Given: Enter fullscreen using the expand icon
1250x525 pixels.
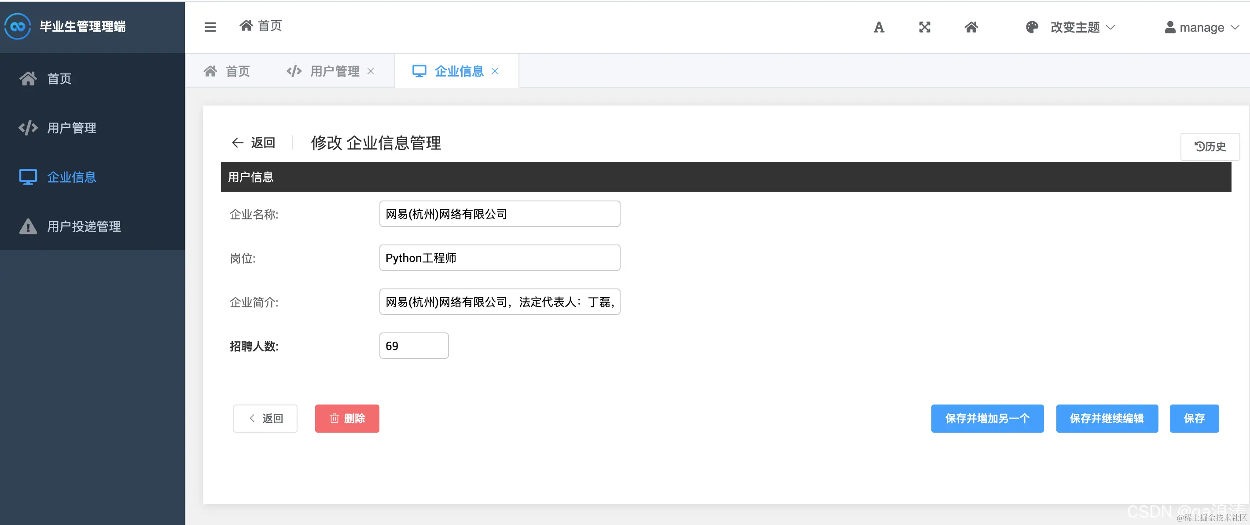Looking at the screenshot, I should pos(924,27).
